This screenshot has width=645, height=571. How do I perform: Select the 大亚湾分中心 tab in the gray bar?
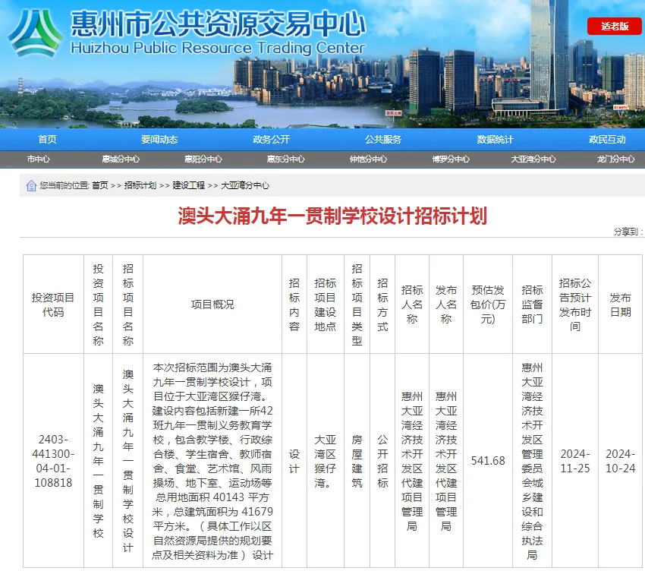[x=533, y=159]
